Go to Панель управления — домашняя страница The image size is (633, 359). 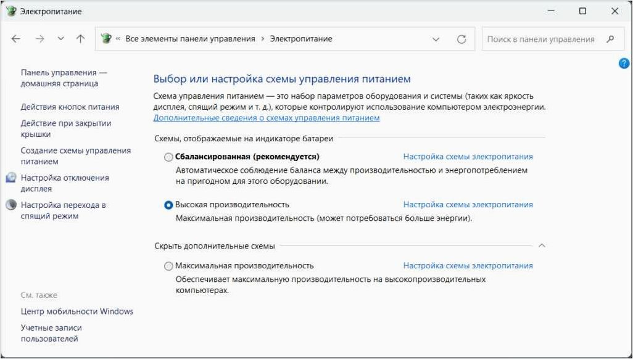coord(64,78)
